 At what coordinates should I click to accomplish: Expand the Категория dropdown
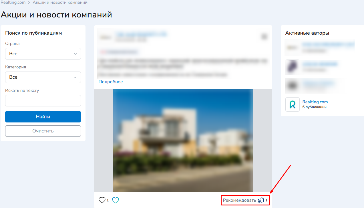[43, 77]
